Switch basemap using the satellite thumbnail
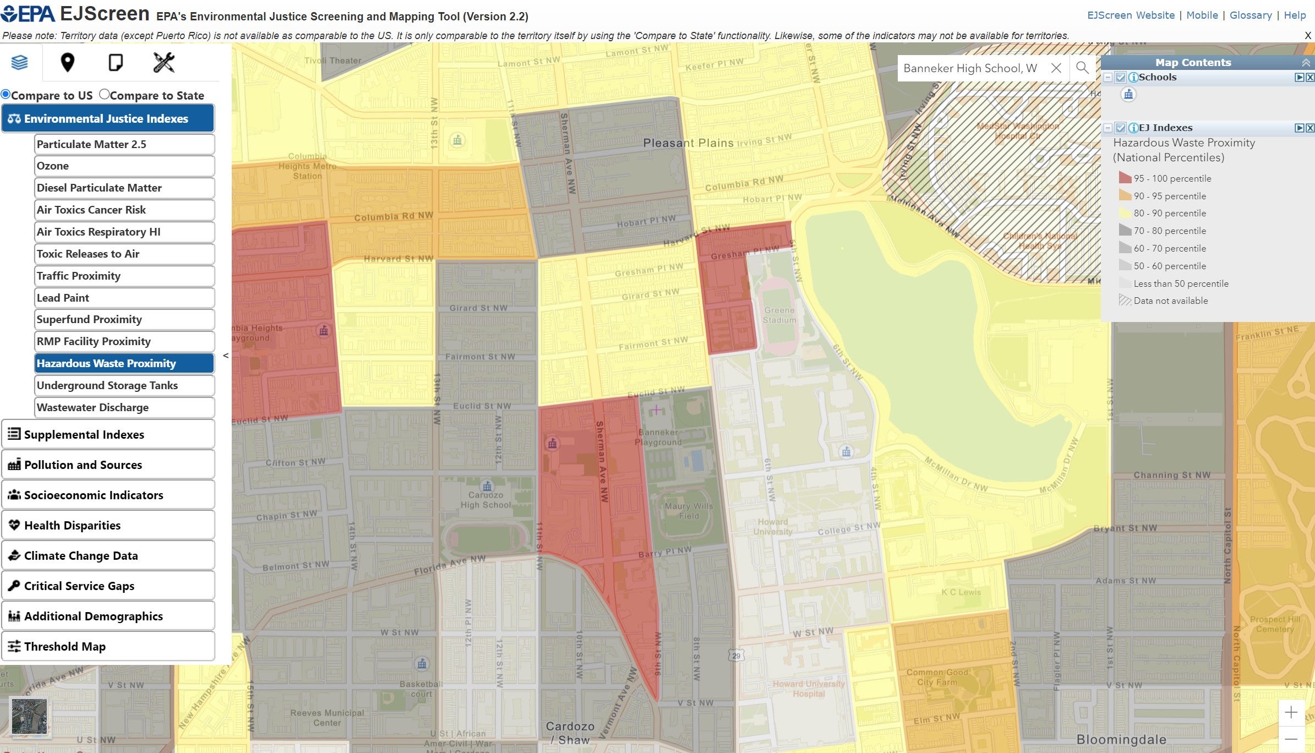The image size is (1315, 753). [30, 716]
